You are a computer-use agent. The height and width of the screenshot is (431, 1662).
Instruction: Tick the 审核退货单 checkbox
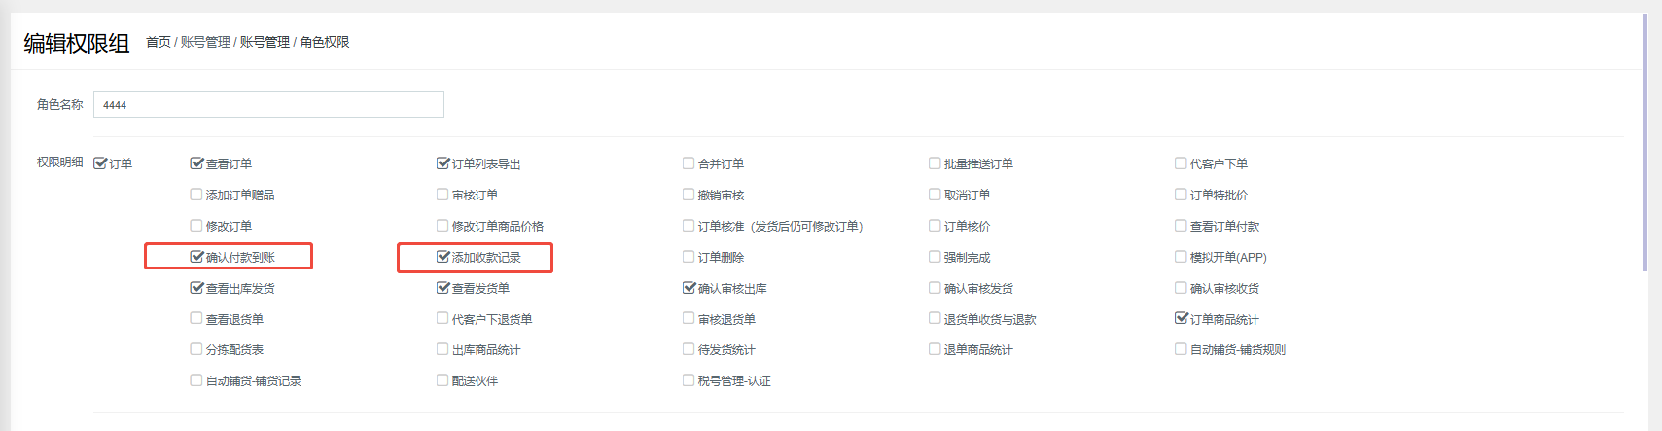click(x=689, y=318)
